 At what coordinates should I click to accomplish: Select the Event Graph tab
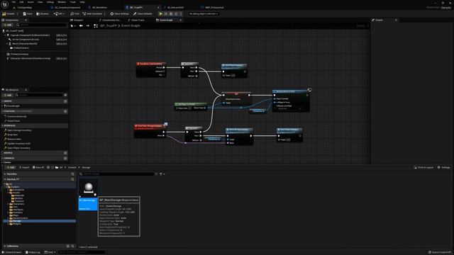click(x=165, y=21)
